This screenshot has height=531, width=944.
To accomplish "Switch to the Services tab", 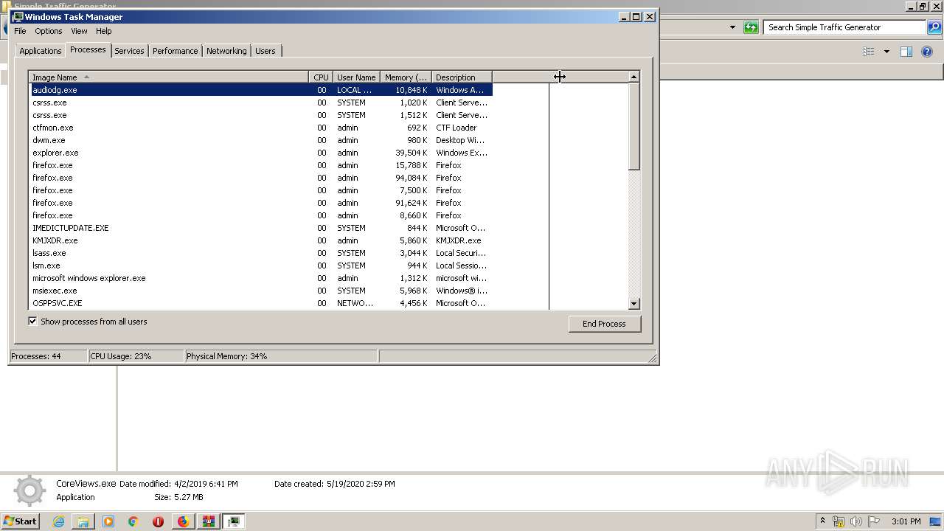I will pos(129,51).
